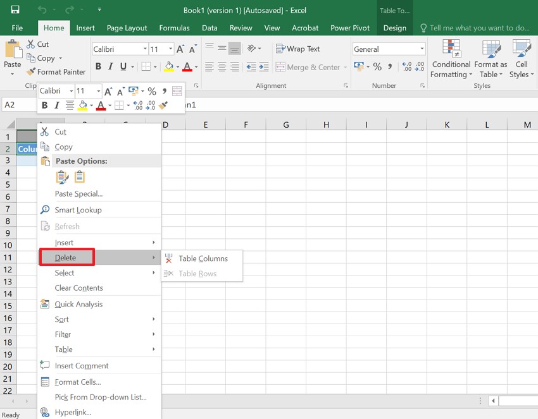Click the Name Box showing A2
Image resolution: width=538 pixels, height=419 pixels.
coord(19,105)
